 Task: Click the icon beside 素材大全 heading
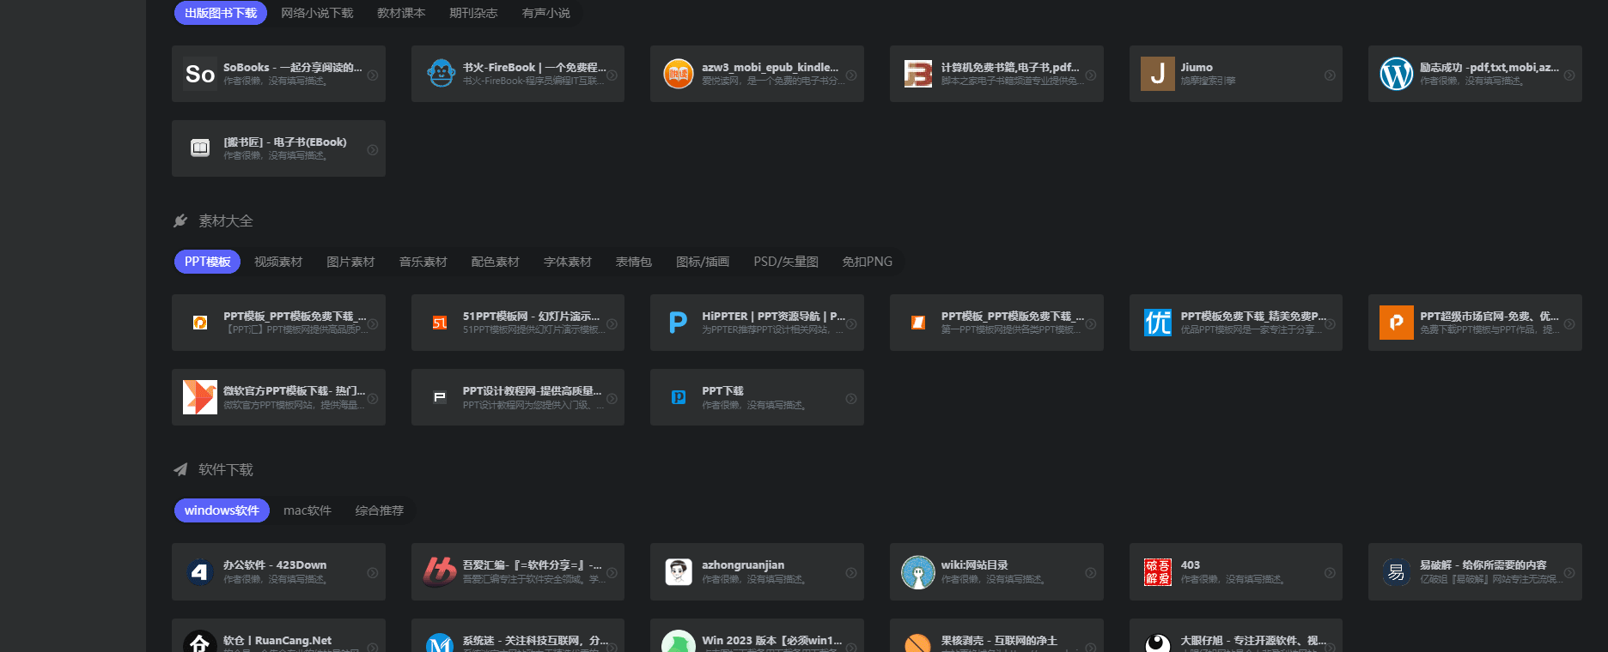(180, 220)
